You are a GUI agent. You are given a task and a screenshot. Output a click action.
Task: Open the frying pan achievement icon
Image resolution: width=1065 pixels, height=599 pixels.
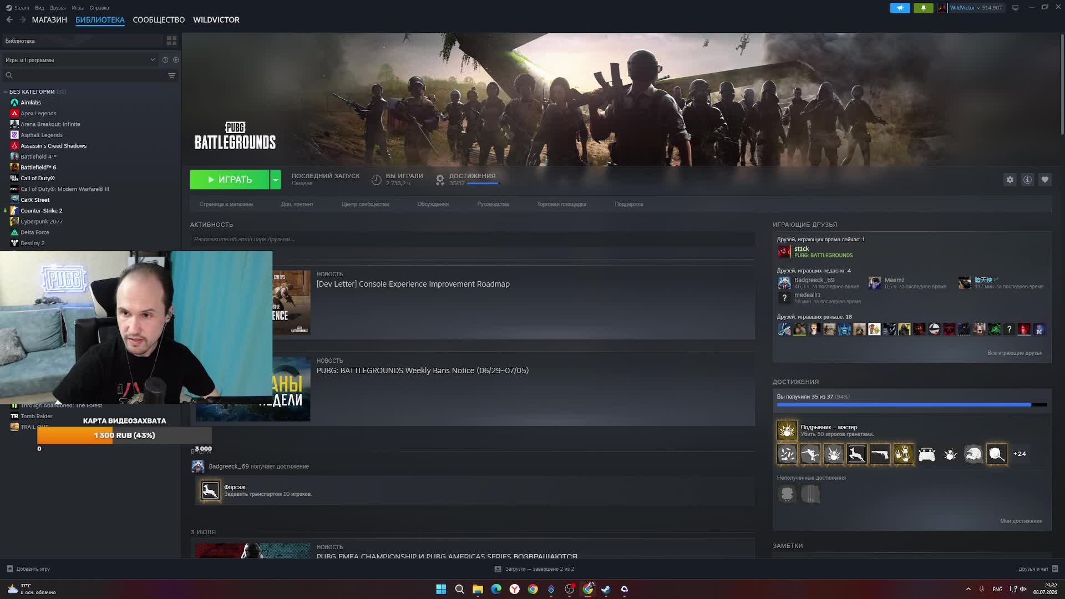point(996,454)
